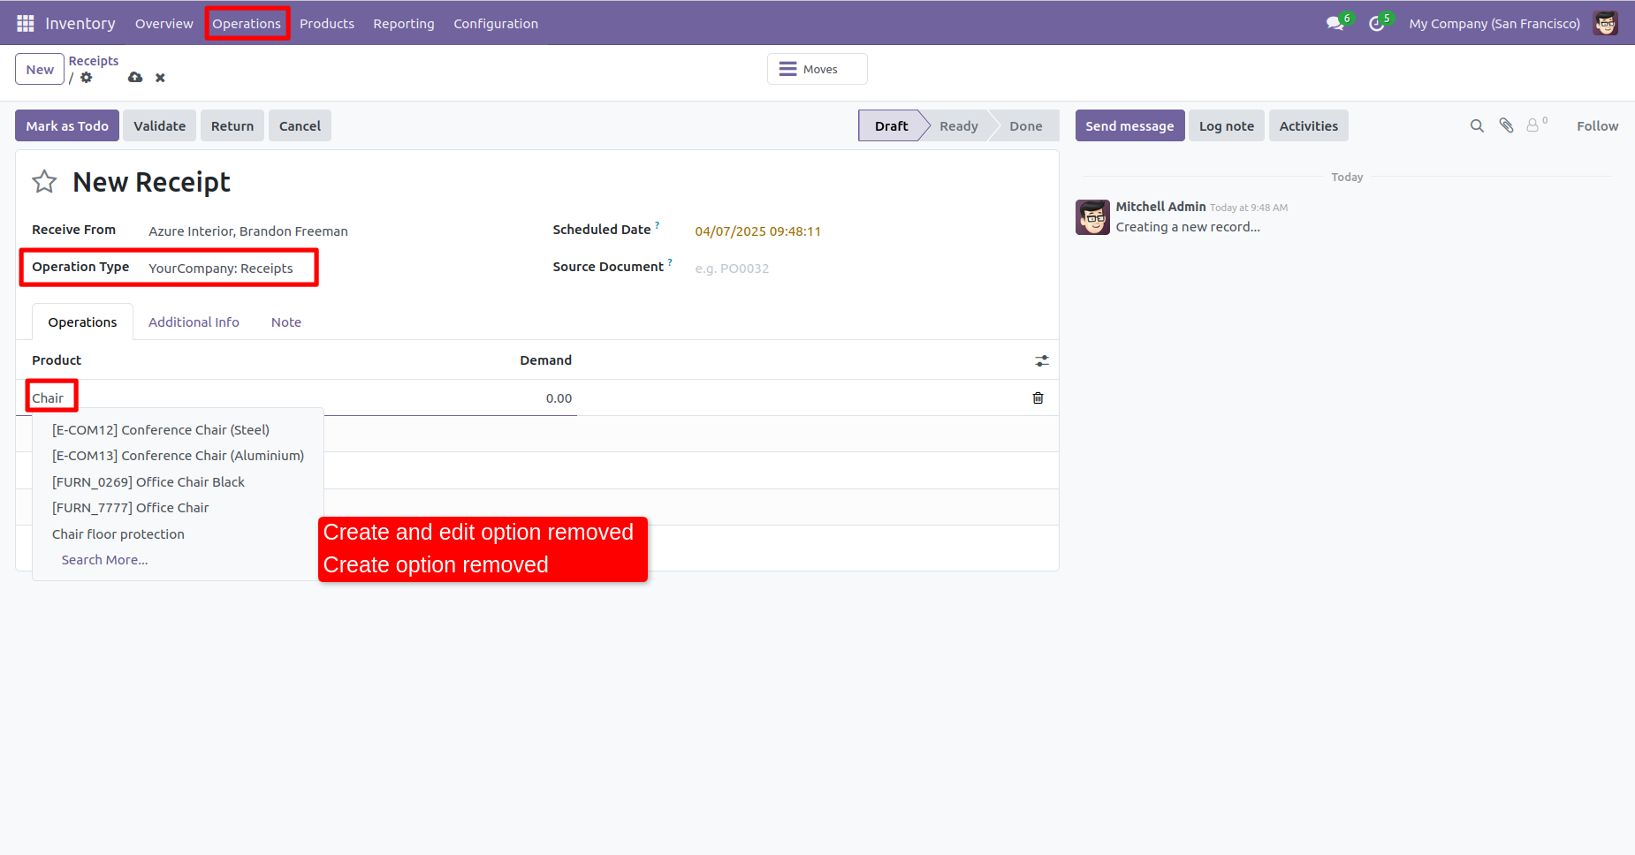
Task: Click the Demand column header
Action: click(x=545, y=360)
